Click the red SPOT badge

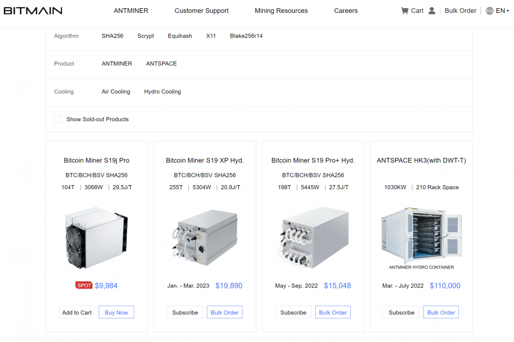click(84, 285)
